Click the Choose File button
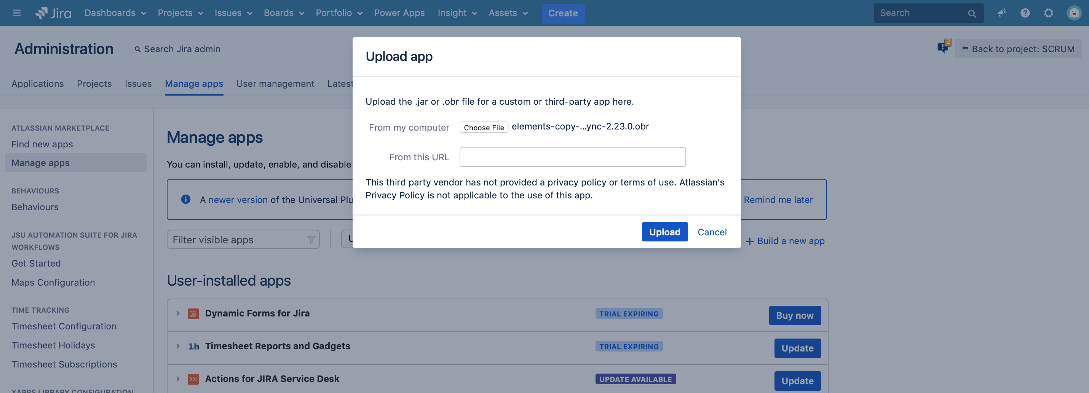Screen dimensions: 1089x393 (484, 127)
